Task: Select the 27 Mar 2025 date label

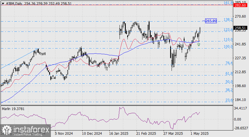Action: pyautogui.click(x=173, y=134)
